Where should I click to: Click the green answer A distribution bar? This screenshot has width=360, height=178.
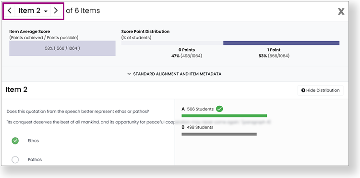click(x=224, y=116)
